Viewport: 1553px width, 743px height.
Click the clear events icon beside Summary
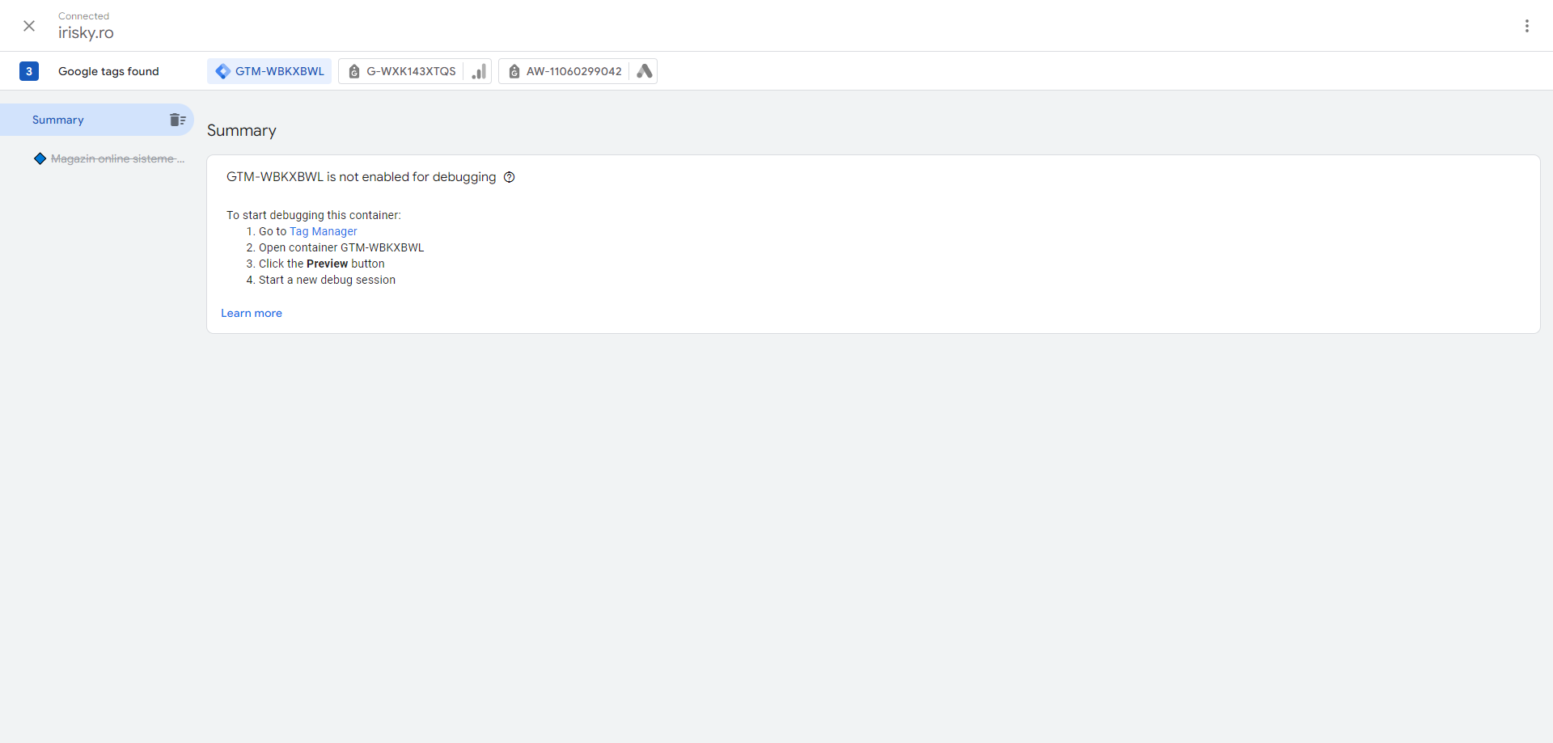pos(178,120)
